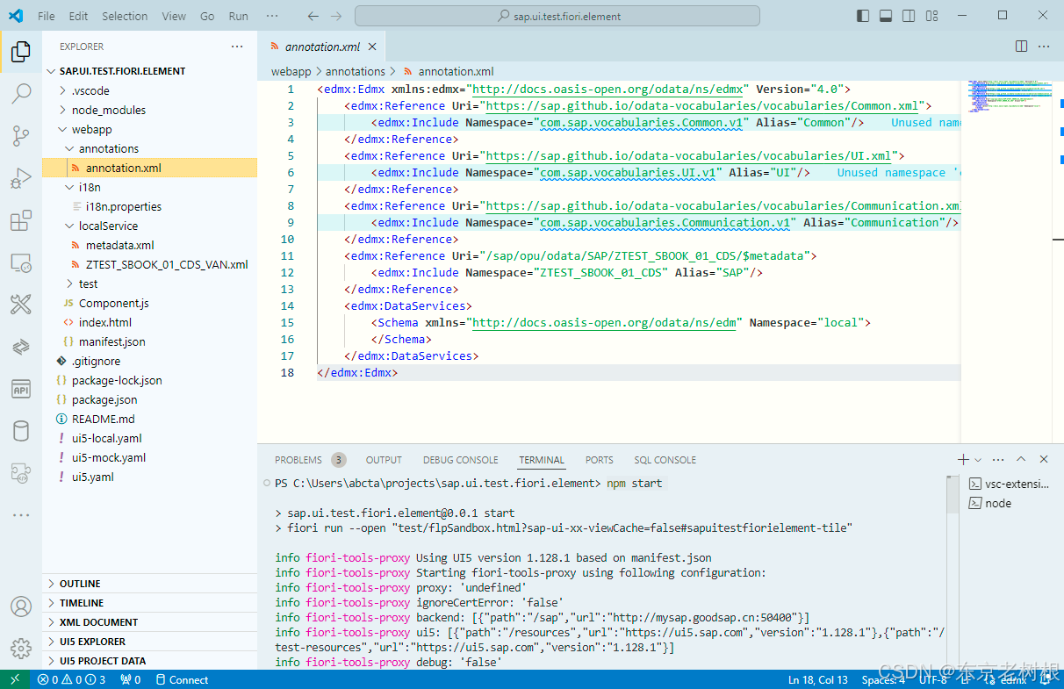Close the annotation.xml editor tab
The height and width of the screenshot is (689, 1064).
[x=372, y=47]
